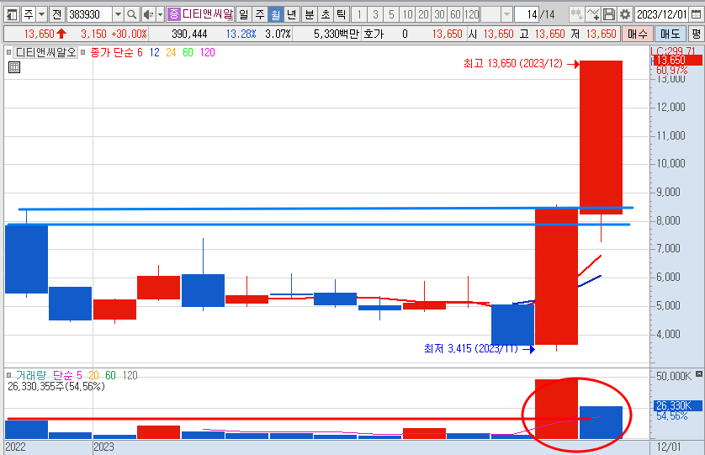Screen dimensions: 705x455
Task: Switch chart to tick 틱 period
Action: click(x=342, y=15)
